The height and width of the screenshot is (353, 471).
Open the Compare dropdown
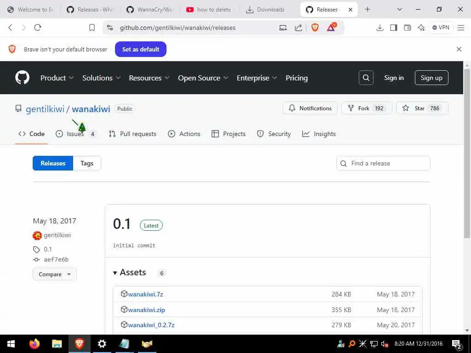[x=55, y=274]
